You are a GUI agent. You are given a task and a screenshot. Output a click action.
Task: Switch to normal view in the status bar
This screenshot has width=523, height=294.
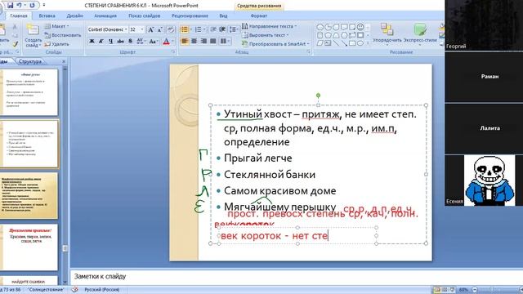(x=436, y=290)
